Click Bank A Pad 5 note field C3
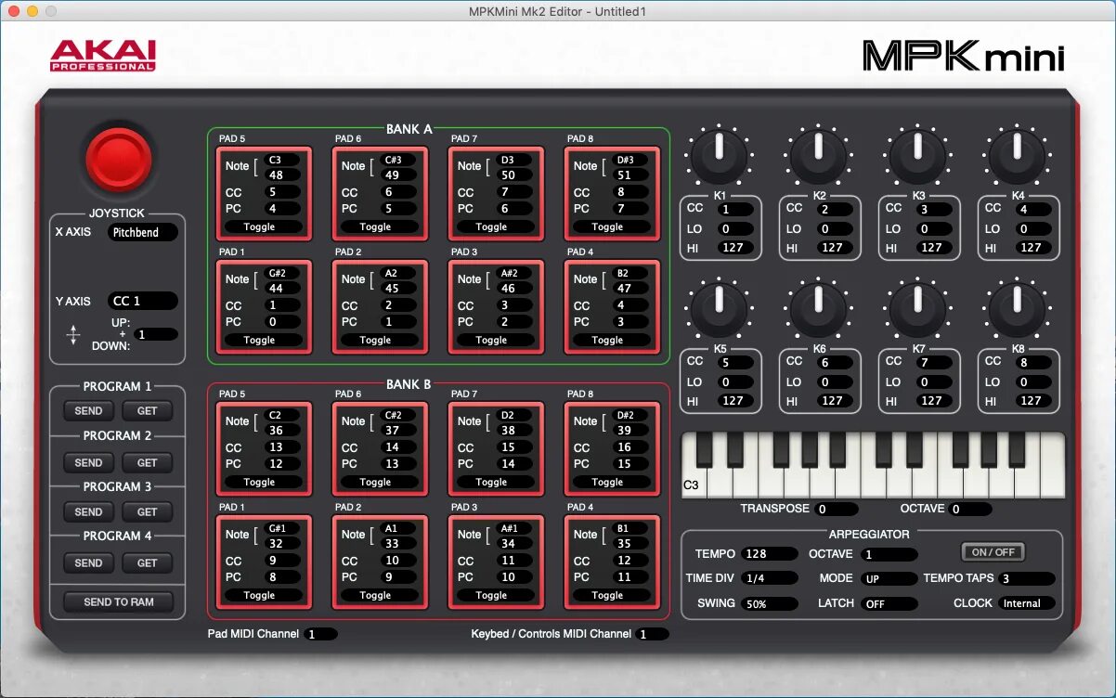1116x698 pixels. click(282, 160)
